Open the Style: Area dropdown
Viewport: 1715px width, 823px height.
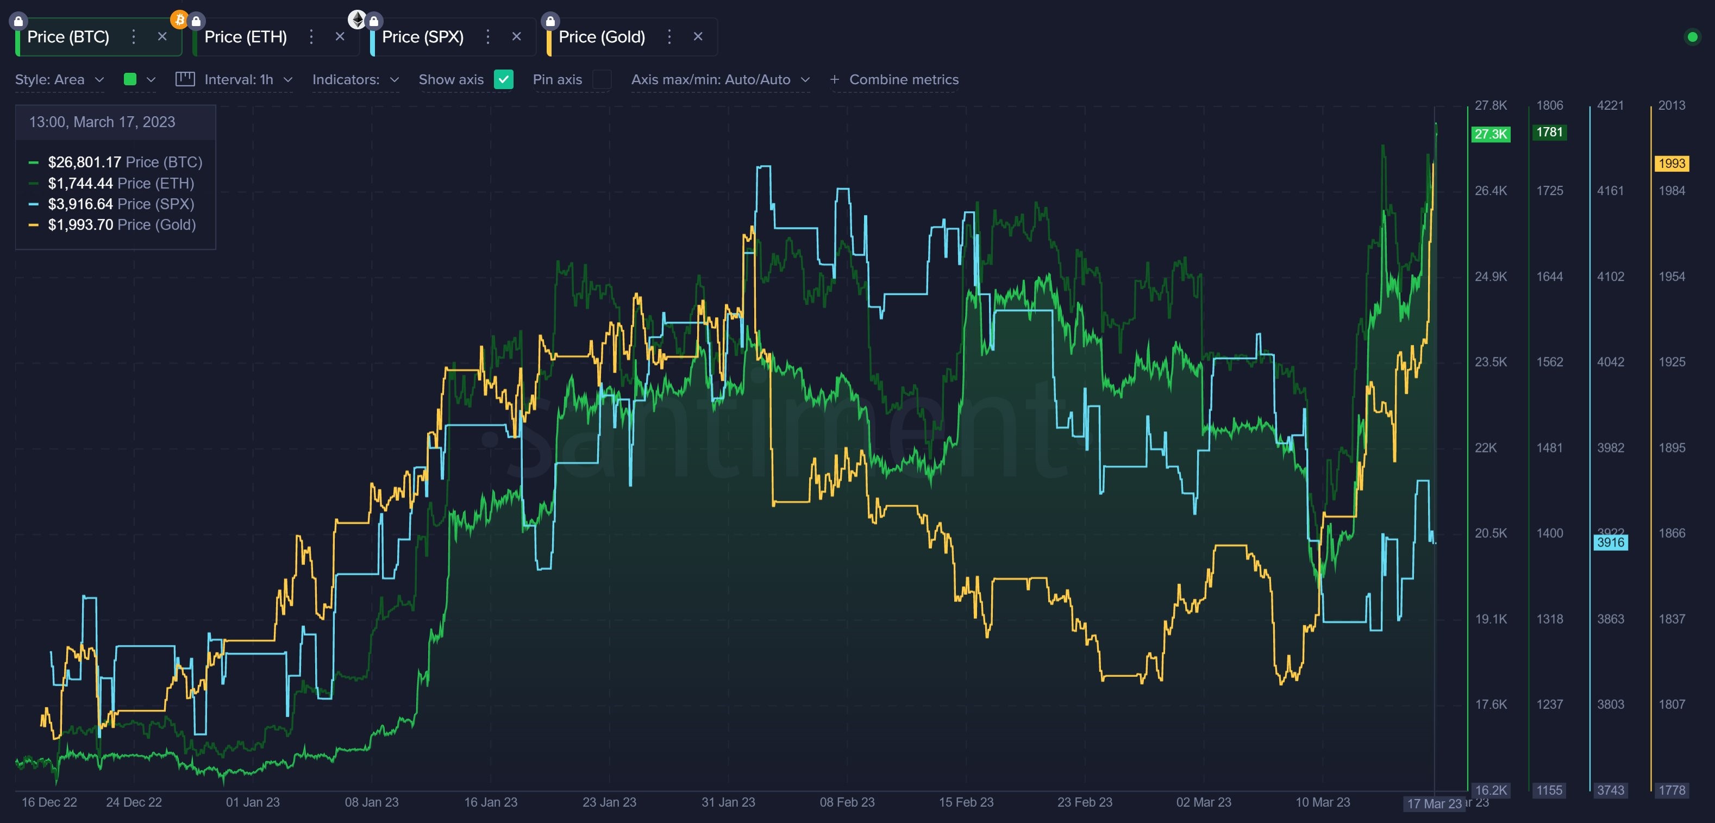pyautogui.click(x=60, y=79)
